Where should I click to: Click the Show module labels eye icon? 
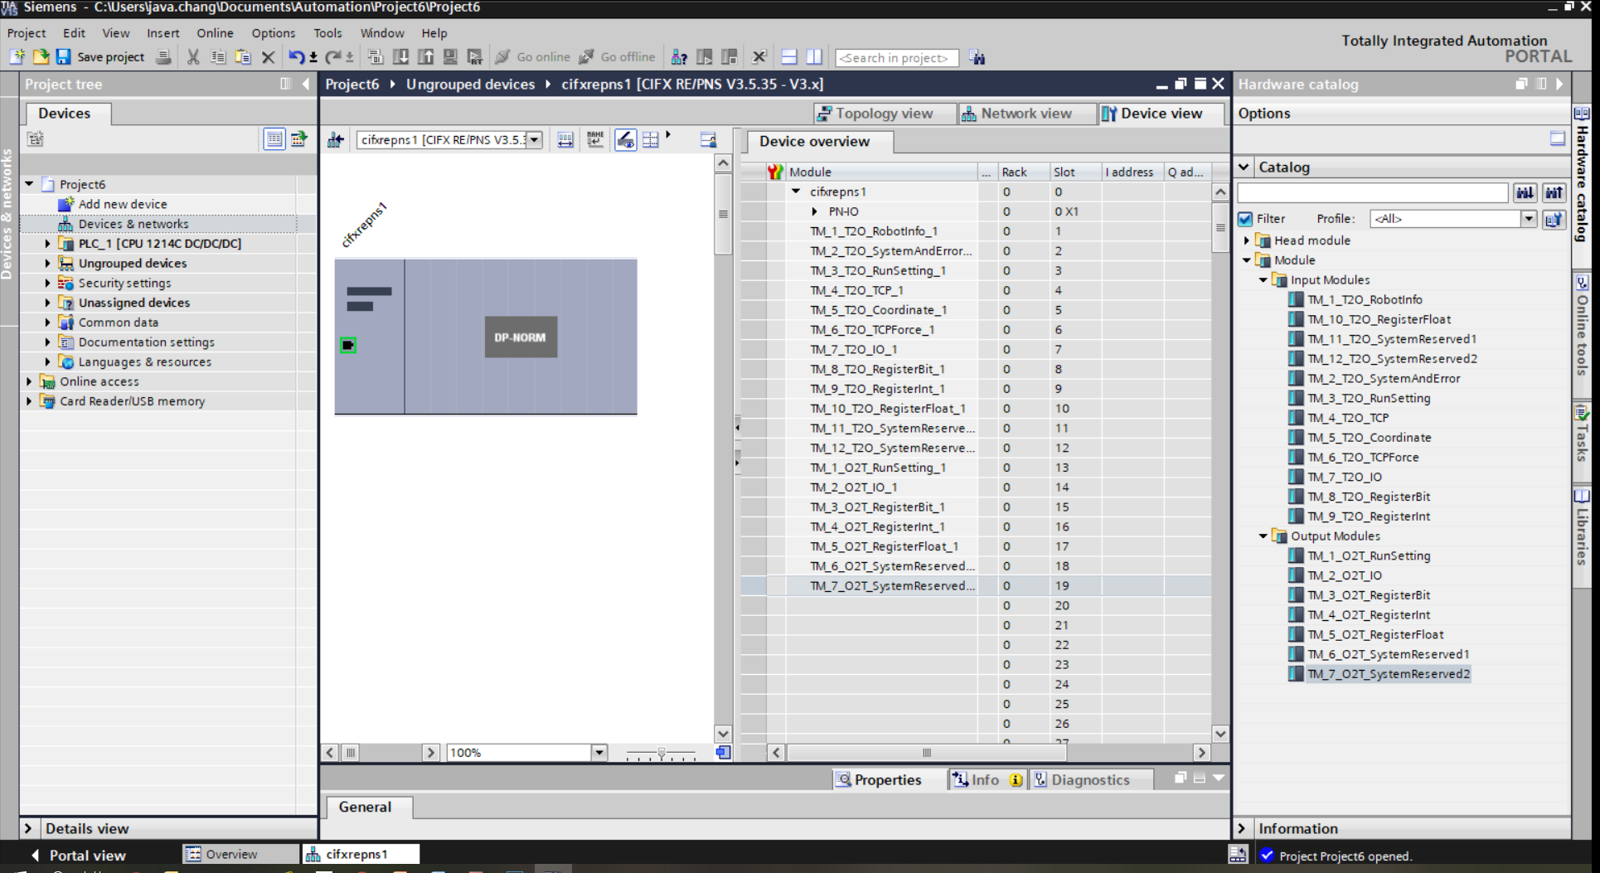tap(626, 139)
